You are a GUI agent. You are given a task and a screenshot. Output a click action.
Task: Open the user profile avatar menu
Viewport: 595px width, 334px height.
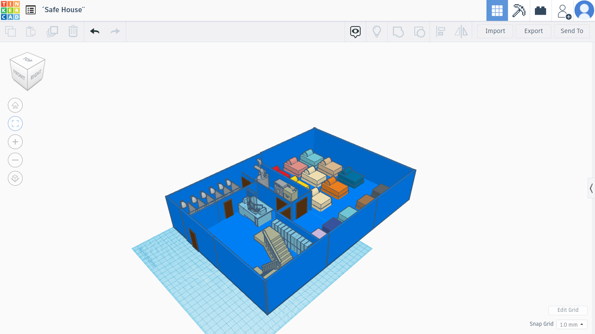pyautogui.click(x=584, y=10)
